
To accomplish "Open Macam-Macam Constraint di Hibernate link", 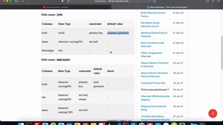I will click(x=154, y=65).
